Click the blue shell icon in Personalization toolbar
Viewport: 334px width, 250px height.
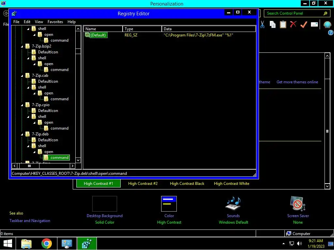(327, 25)
